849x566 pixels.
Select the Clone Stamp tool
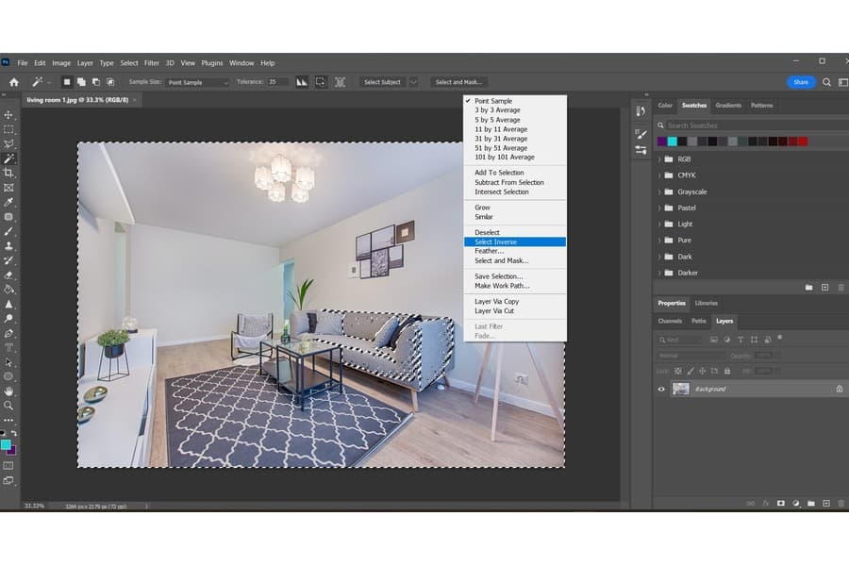point(8,246)
